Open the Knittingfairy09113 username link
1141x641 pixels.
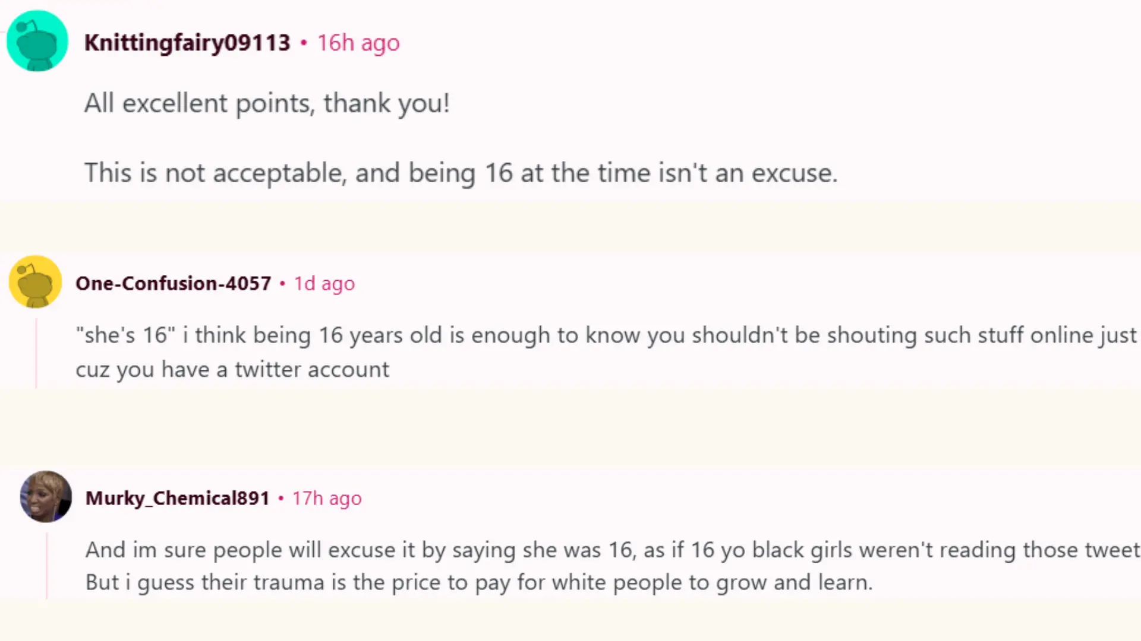[x=187, y=43]
